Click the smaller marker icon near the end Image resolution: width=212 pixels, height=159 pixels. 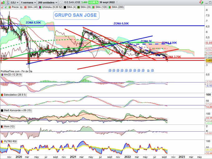[x=148, y=71]
